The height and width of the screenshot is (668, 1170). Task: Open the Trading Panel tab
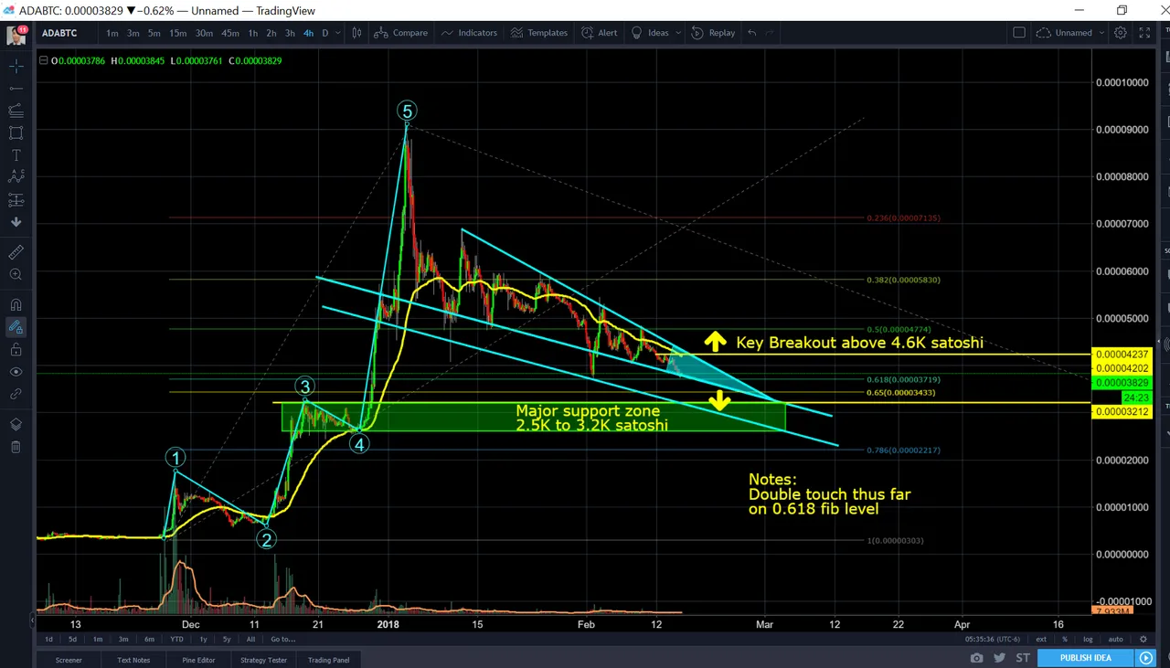(329, 660)
